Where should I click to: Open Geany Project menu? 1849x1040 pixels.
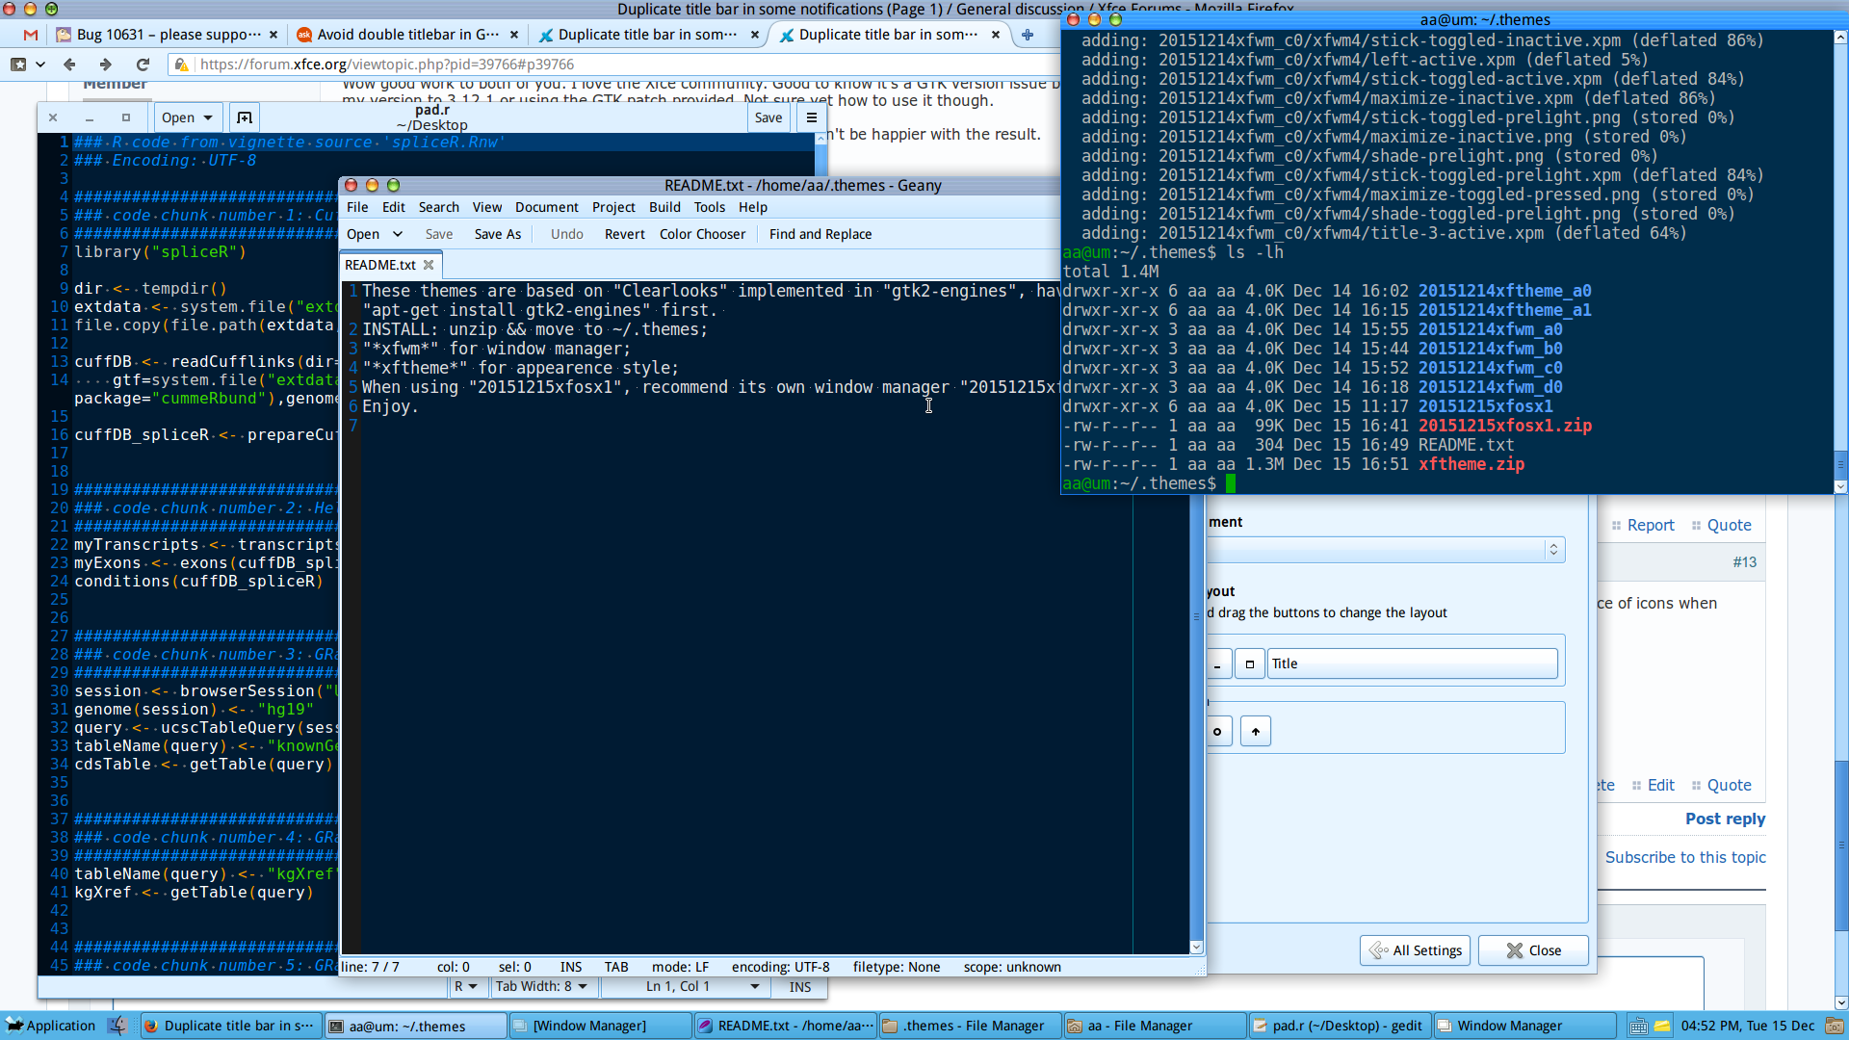click(613, 207)
